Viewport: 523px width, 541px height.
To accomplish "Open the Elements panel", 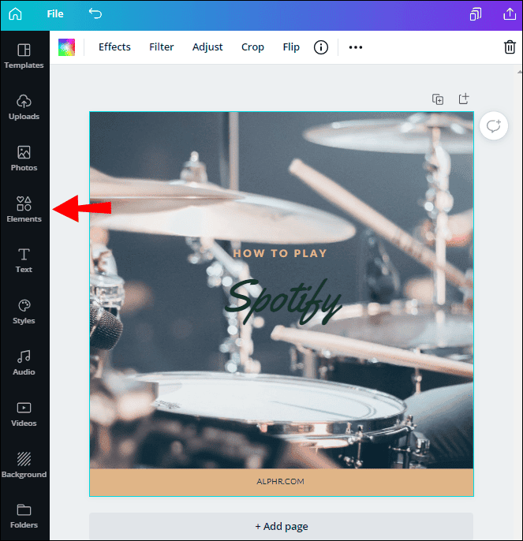I will (24, 210).
